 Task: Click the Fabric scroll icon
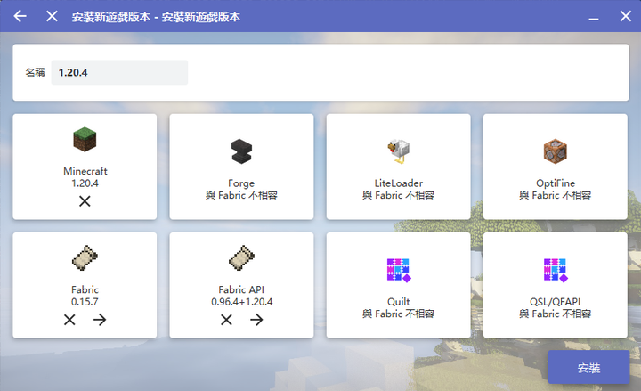[85, 257]
